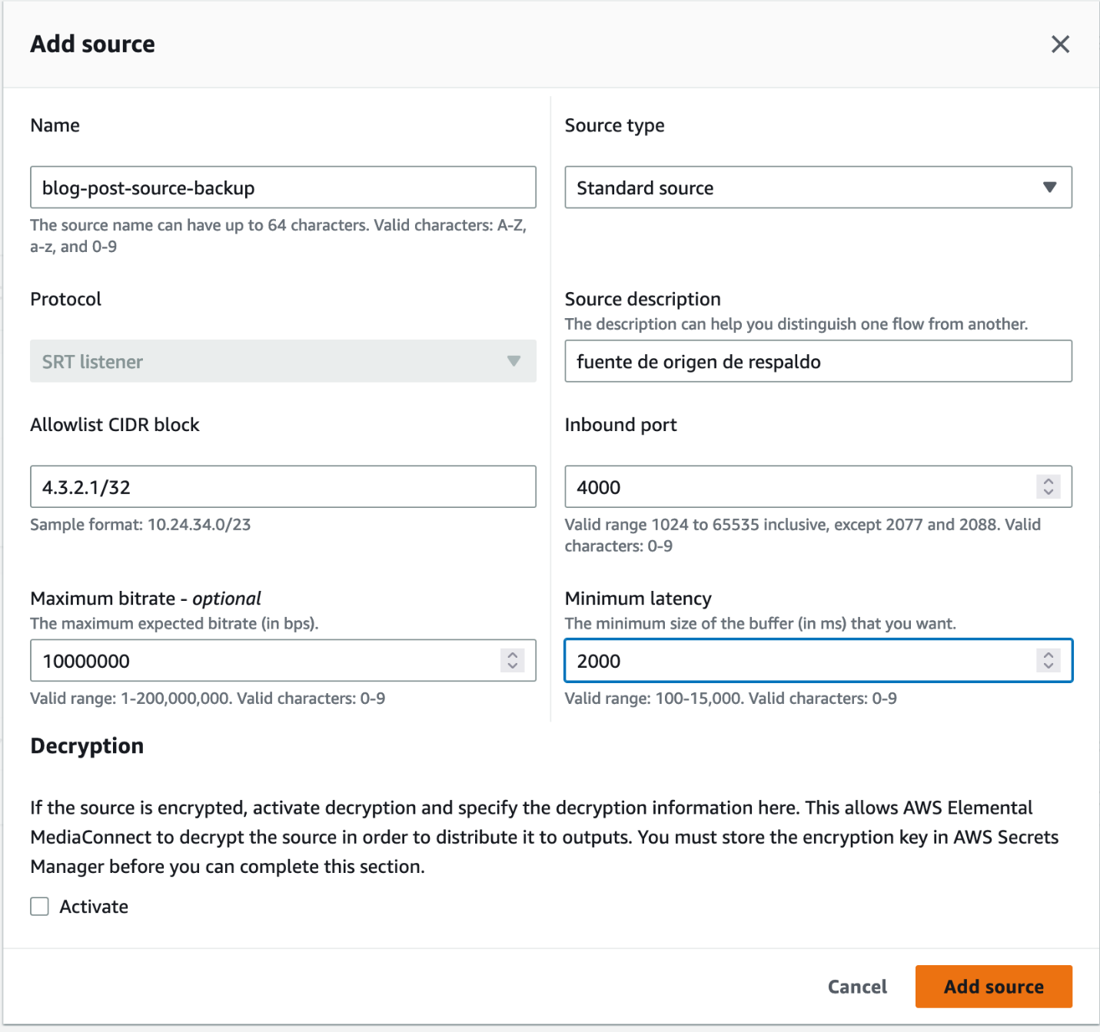Increase the Inbound port value by one

(x=1048, y=481)
